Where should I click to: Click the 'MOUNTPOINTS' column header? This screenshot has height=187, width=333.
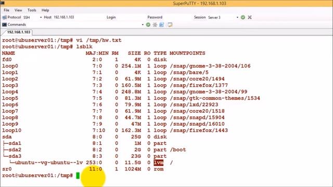187,53
